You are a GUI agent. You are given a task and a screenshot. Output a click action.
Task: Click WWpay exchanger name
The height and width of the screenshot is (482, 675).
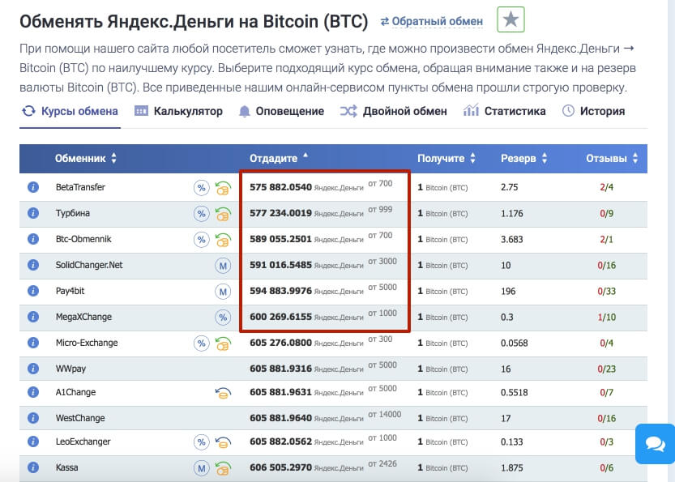tap(70, 369)
